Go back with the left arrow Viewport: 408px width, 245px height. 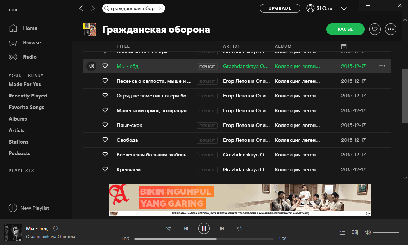(x=81, y=8)
